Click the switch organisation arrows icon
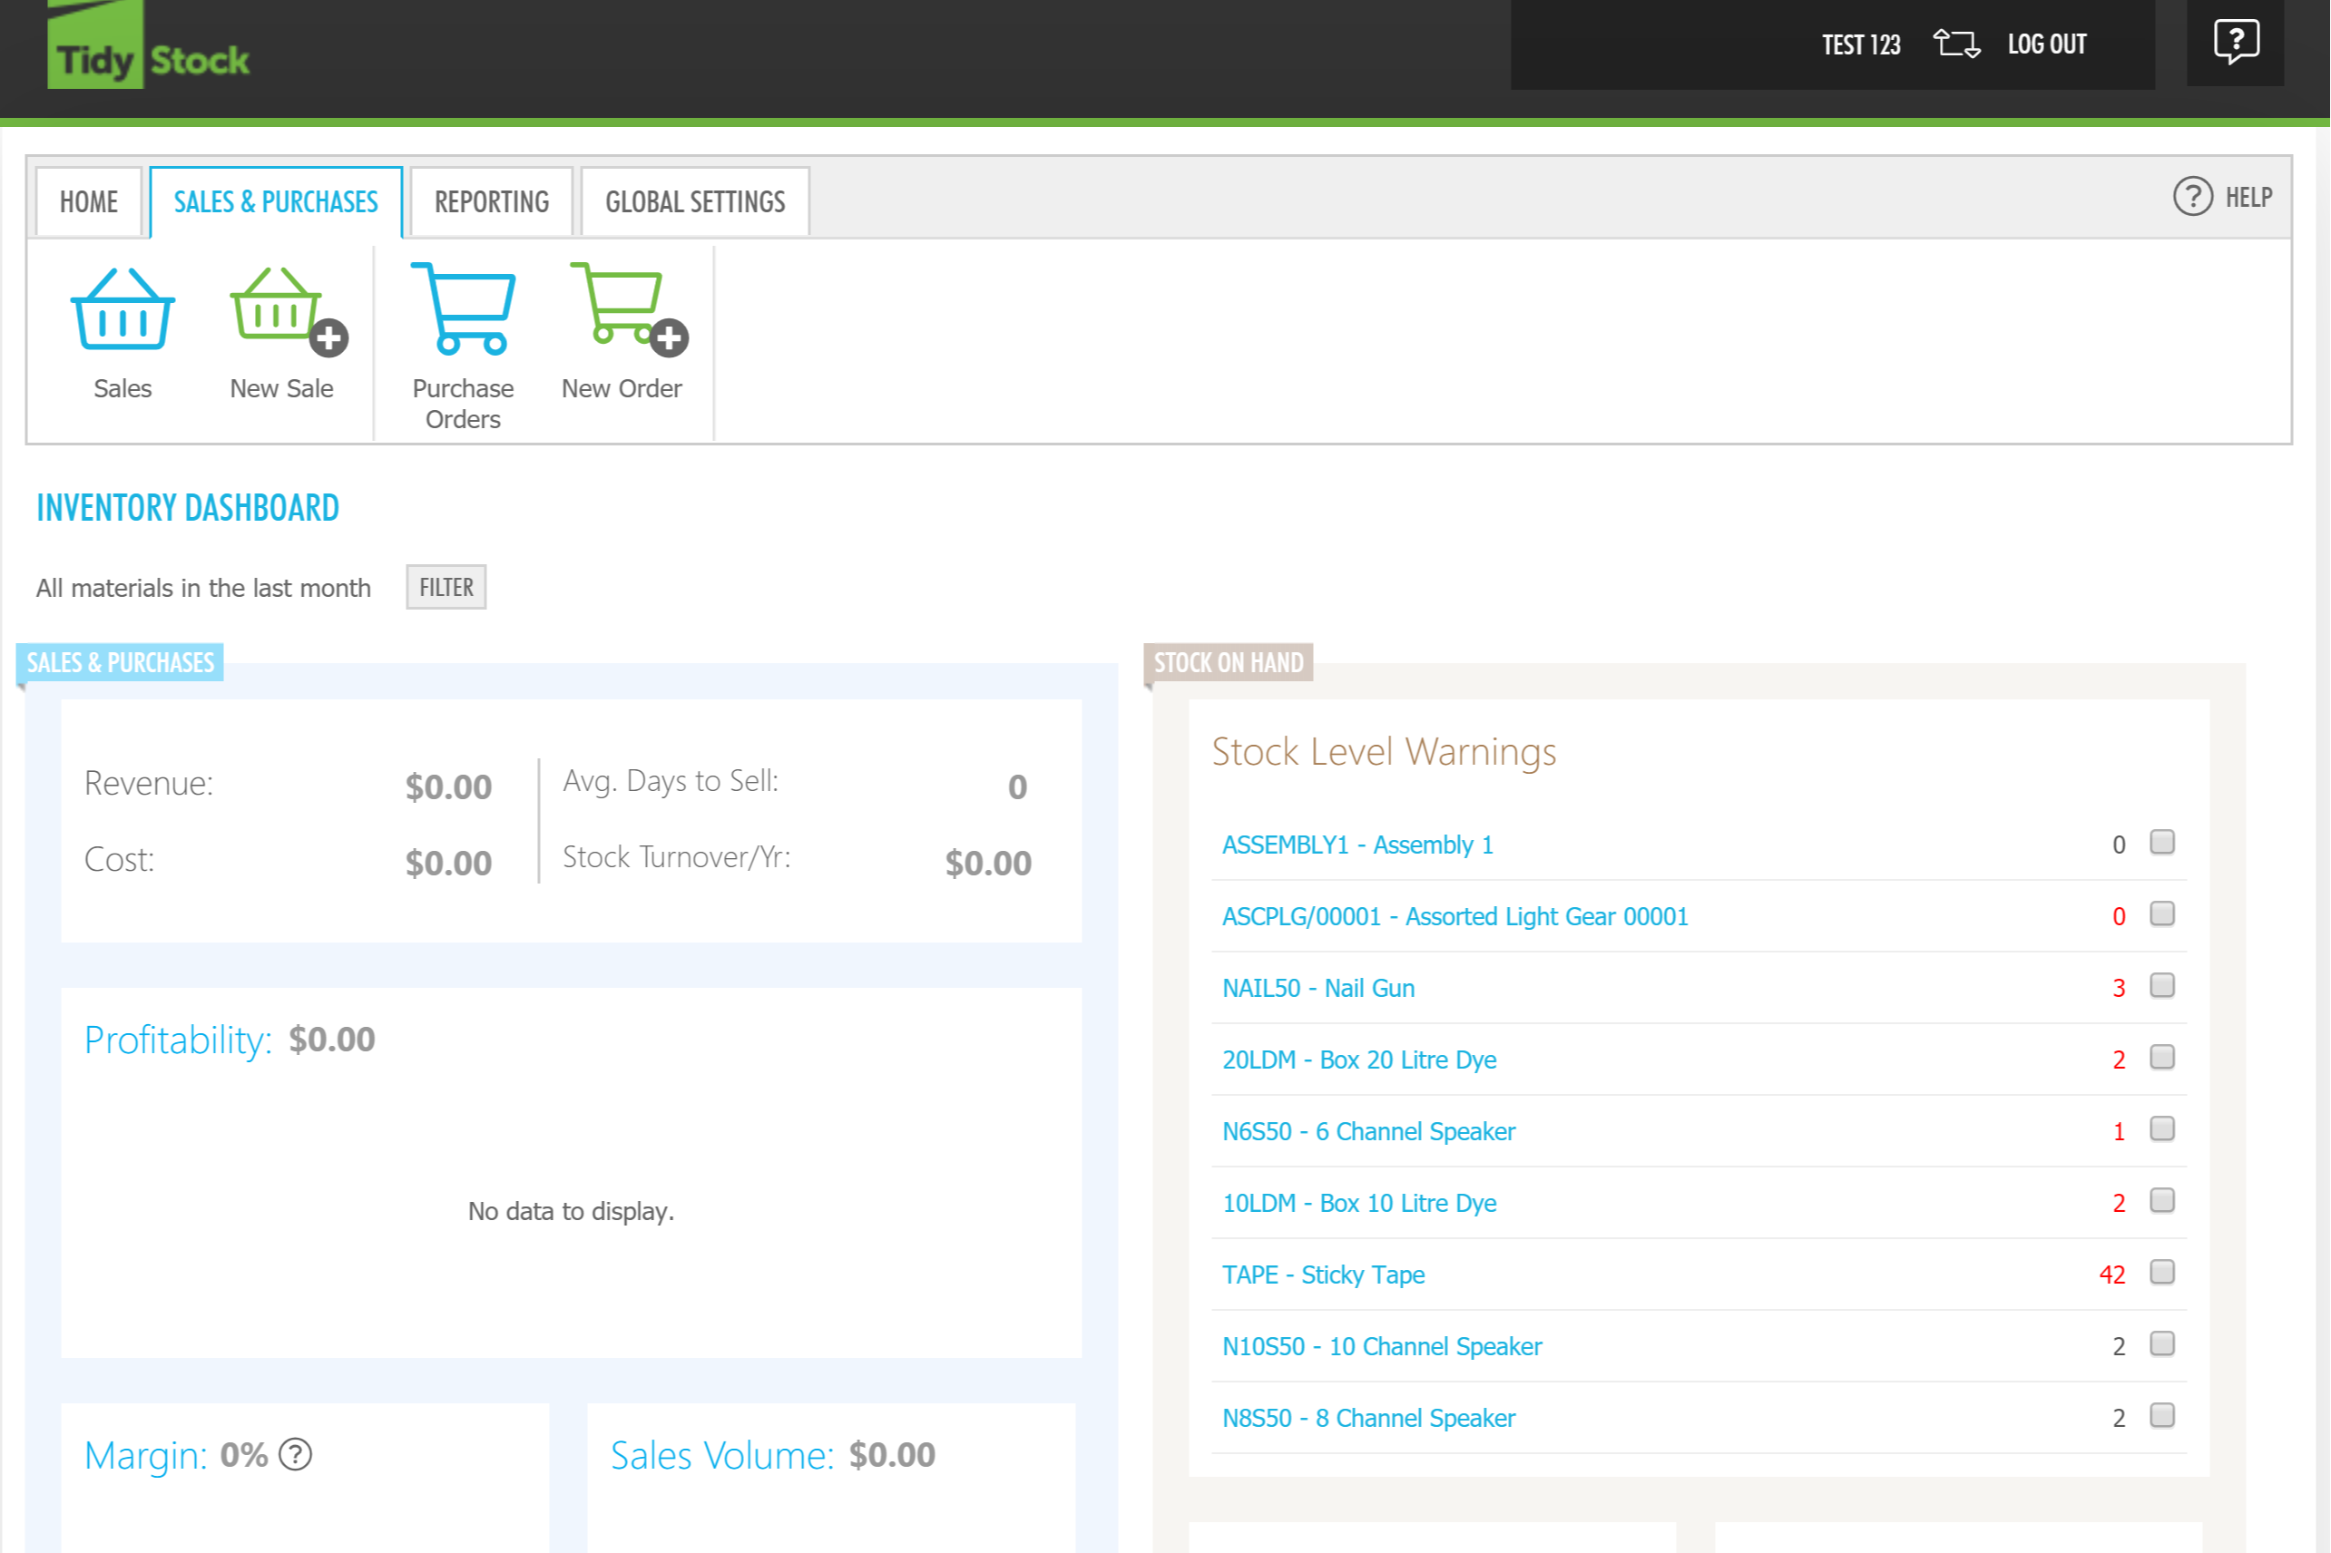The height and width of the screenshot is (1553, 2331). click(x=1955, y=44)
